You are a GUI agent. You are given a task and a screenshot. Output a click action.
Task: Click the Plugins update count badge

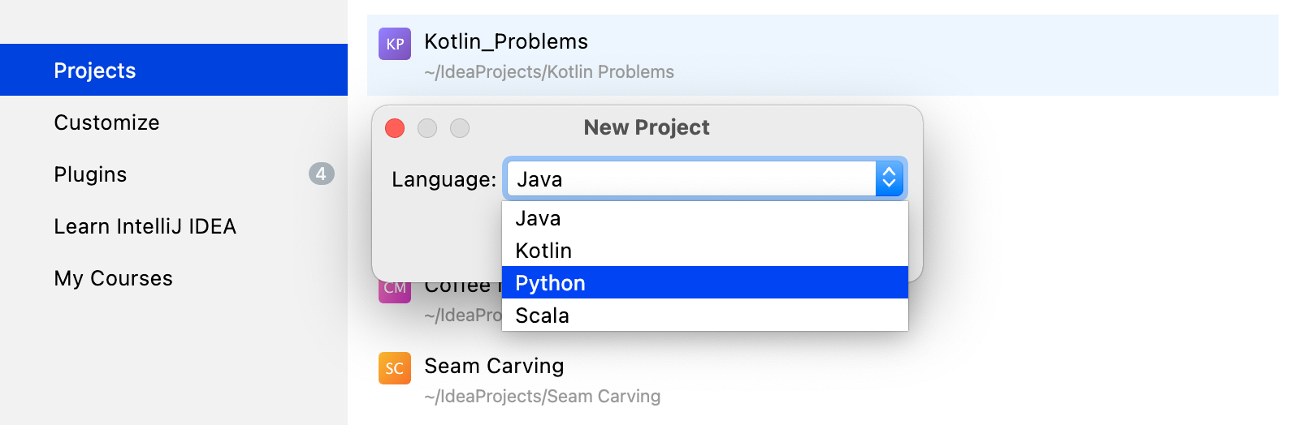(322, 174)
